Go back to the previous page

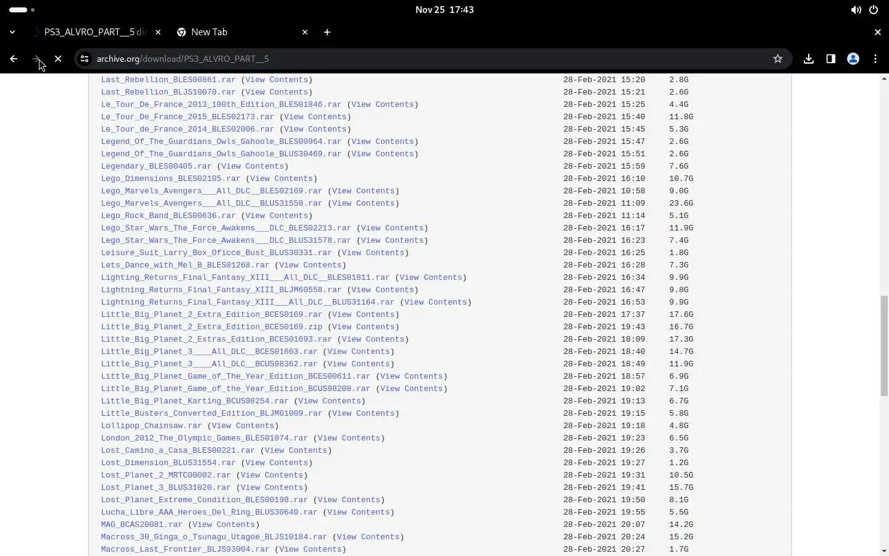(14, 59)
